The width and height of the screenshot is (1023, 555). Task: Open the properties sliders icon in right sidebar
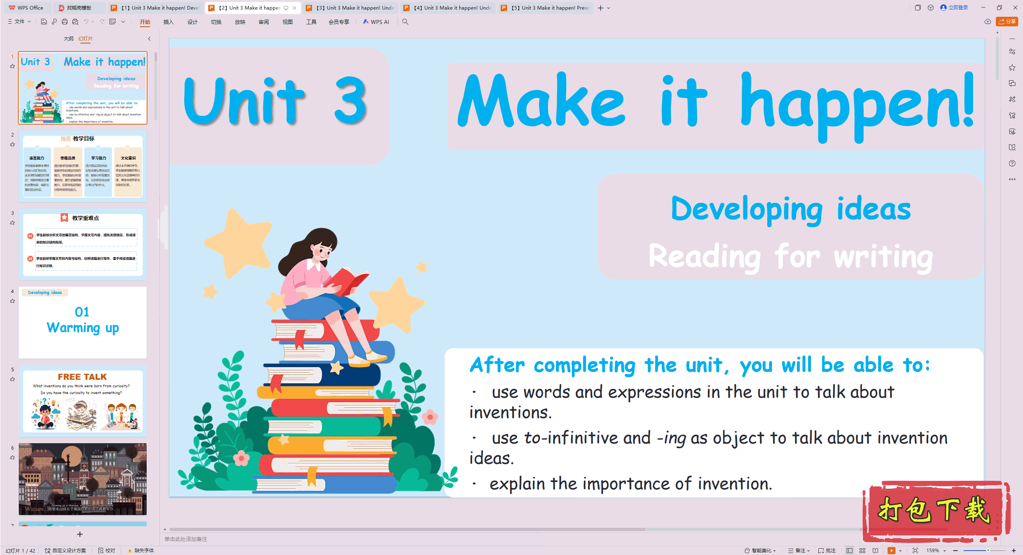pyautogui.click(x=1012, y=52)
